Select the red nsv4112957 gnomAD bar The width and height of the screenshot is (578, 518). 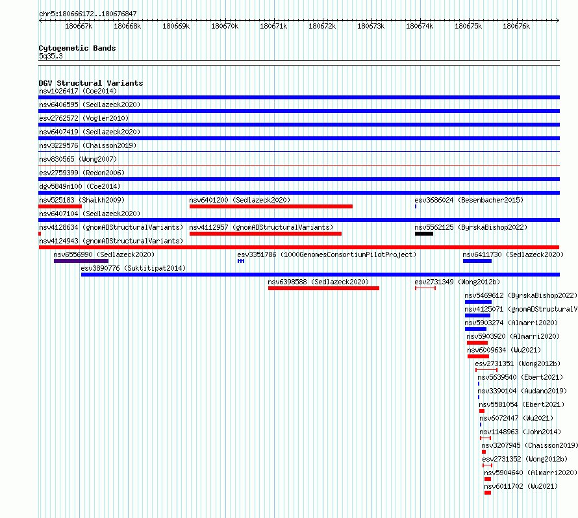[x=266, y=234]
